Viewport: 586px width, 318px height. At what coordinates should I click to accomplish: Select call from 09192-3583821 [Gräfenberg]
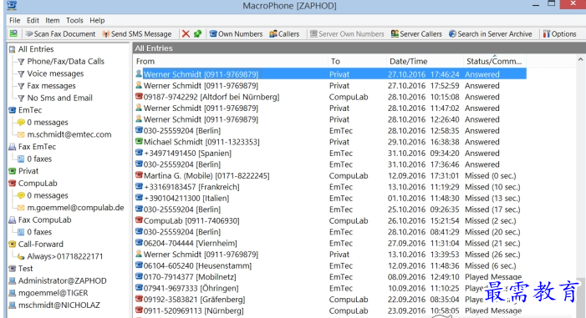tap(330, 300)
